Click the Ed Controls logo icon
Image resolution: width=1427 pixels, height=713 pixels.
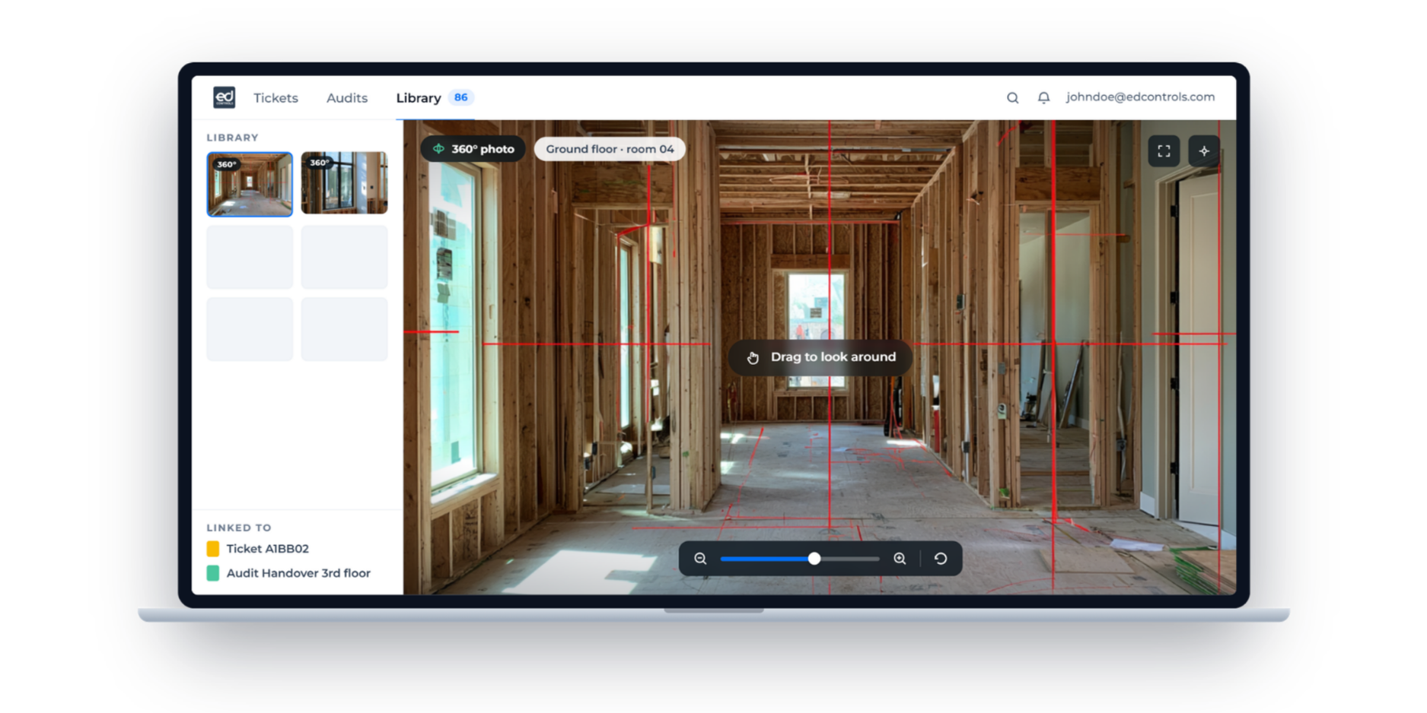224,97
